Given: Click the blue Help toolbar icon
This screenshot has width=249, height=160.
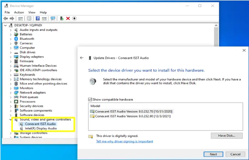Looking at the screenshot, I should (x=38, y=18).
